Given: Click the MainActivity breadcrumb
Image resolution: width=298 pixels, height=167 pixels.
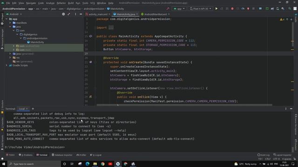Looking at the screenshot, I should (115, 9).
